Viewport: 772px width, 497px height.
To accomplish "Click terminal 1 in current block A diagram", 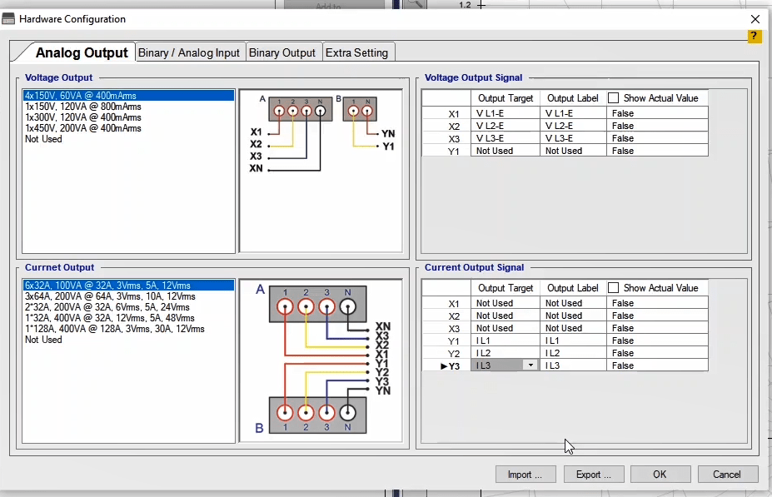I will (285, 308).
